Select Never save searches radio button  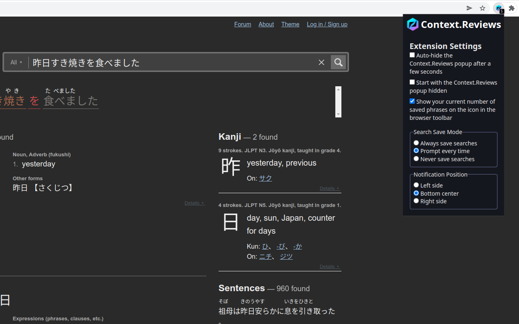coord(416,159)
